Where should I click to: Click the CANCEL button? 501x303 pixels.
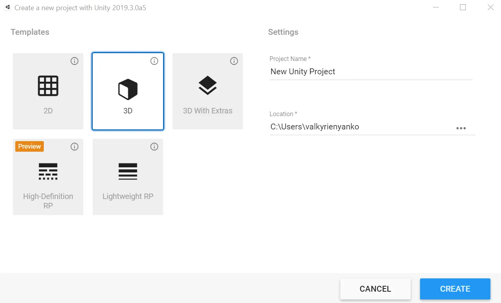[x=375, y=289]
